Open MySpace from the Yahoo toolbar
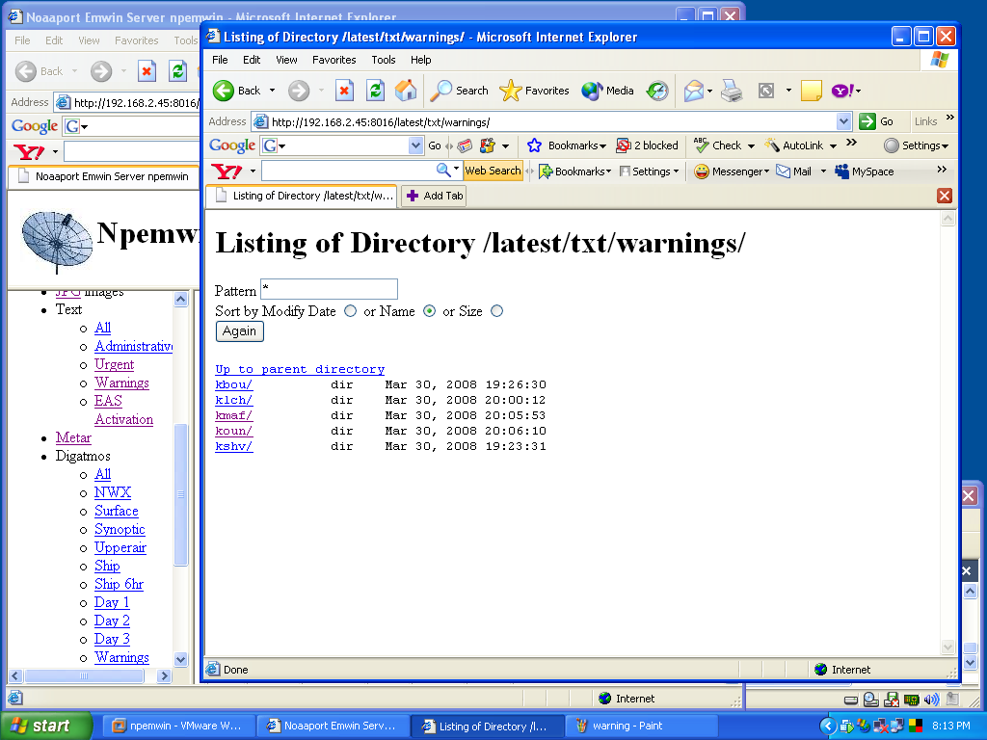The image size is (987, 740). click(864, 172)
